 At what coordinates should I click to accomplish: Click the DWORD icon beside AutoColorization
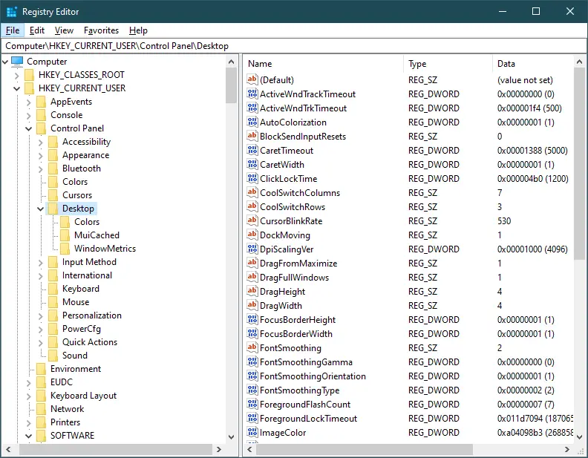[x=252, y=122]
